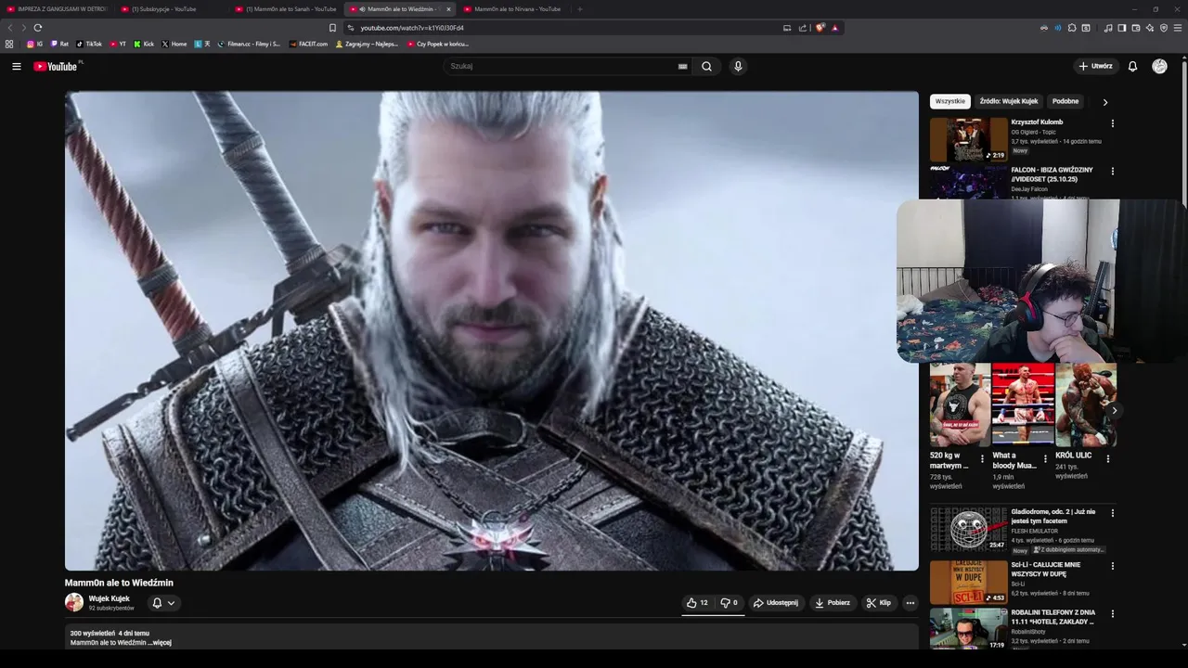
Task: Switch to Mamm0n ale to Sanah tab
Action: coord(285,9)
